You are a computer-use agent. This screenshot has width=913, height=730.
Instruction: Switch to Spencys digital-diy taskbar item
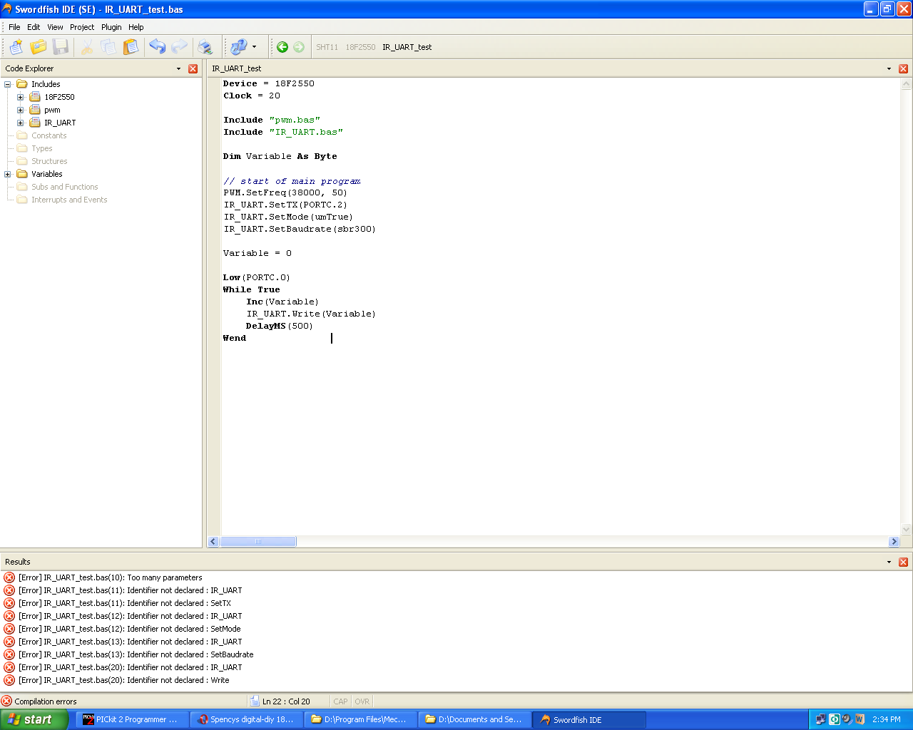[247, 719]
